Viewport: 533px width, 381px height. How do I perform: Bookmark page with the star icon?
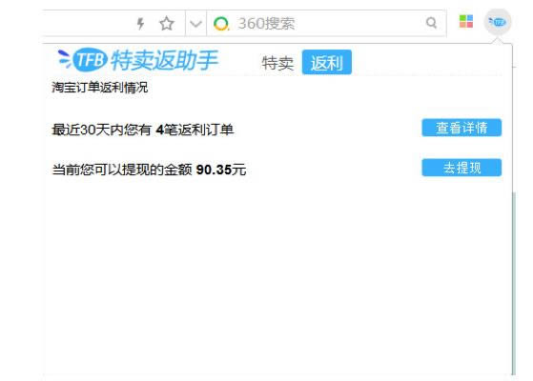pos(167,24)
